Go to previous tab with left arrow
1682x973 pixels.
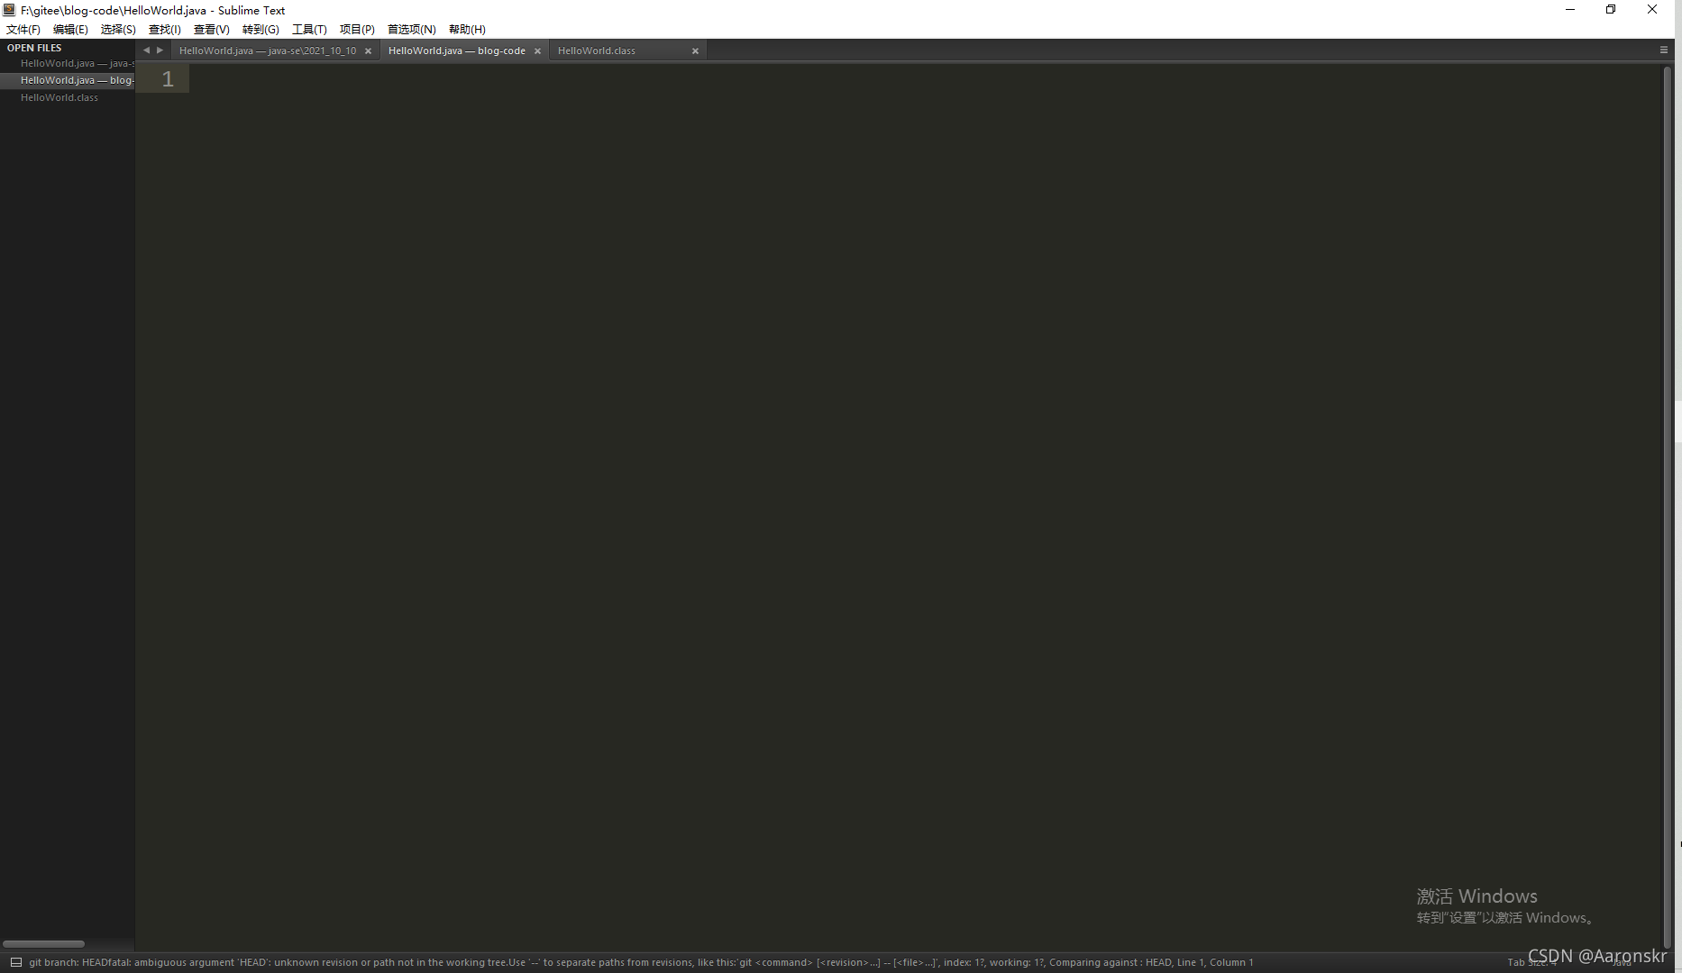[147, 50]
